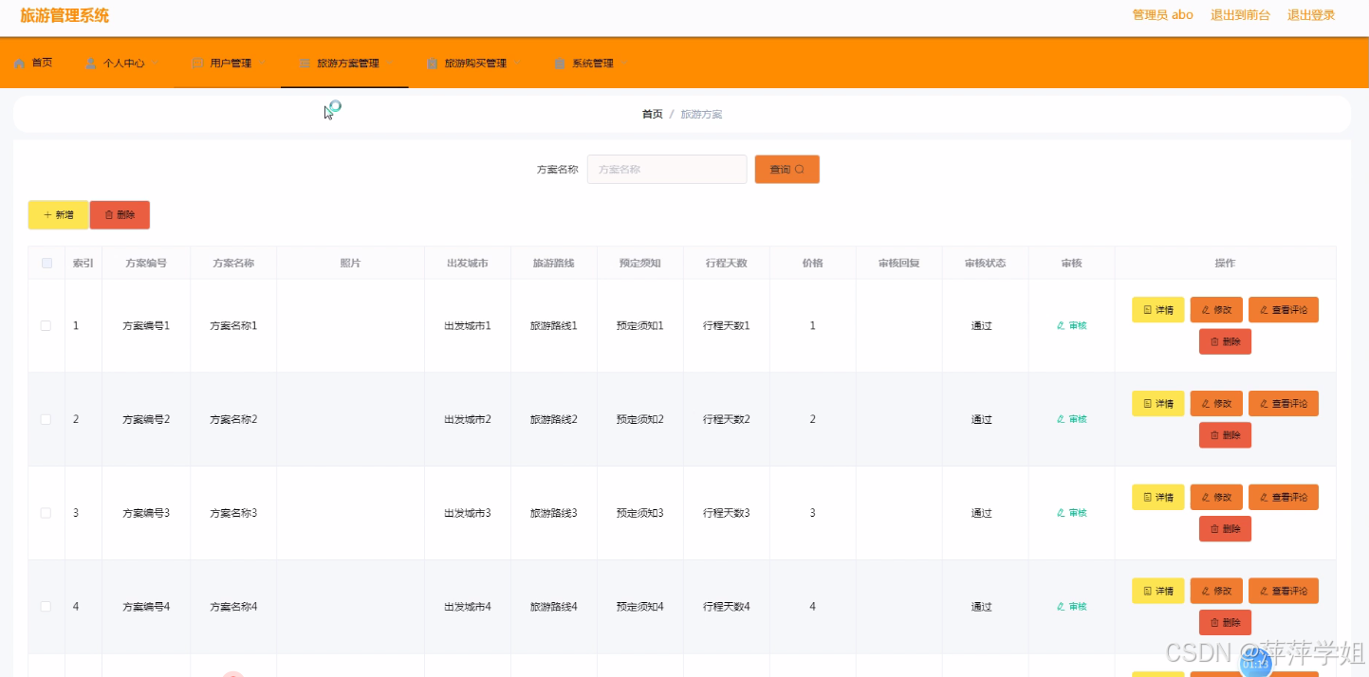The height and width of the screenshot is (677, 1369).
Task: Open 查看评论 for 方案名称3
Action: pos(1284,497)
